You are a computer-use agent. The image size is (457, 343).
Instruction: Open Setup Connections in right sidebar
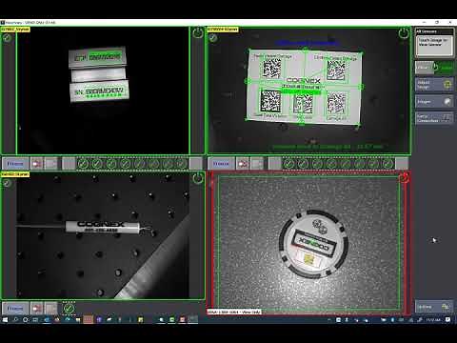(x=434, y=118)
